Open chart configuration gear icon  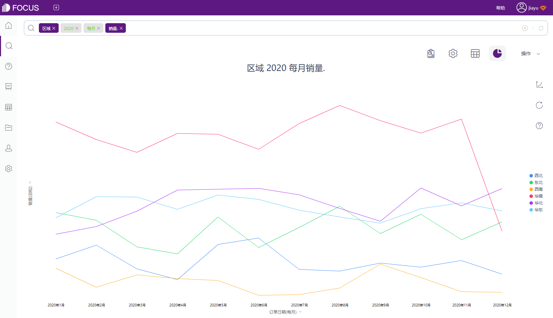click(x=453, y=54)
